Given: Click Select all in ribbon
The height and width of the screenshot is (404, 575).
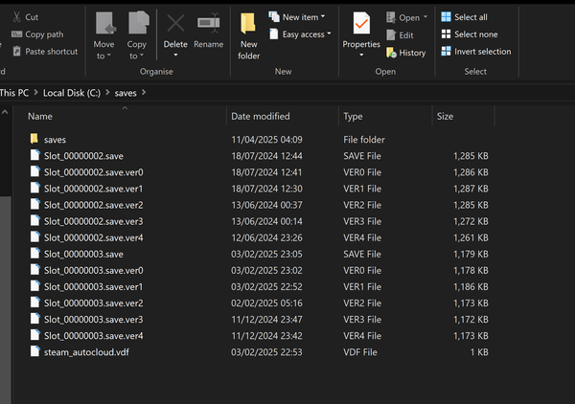Looking at the screenshot, I should (x=470, y=17).
